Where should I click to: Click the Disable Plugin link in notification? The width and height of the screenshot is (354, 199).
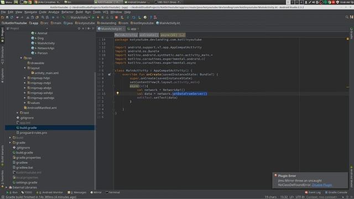pyautogui.click(x=322, y=185)
